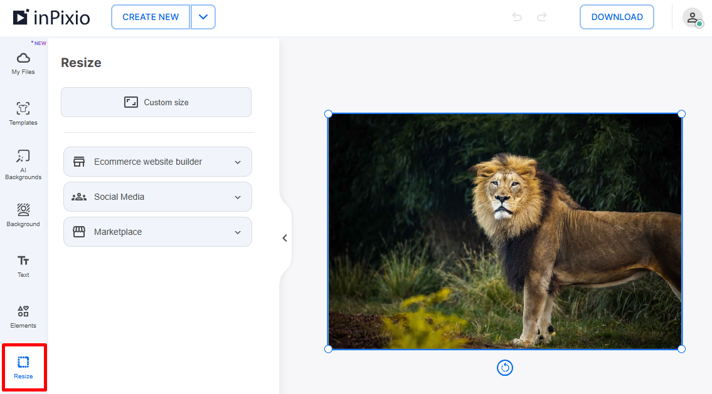Expand the Marketplace section
The image size is (712, 394).
(157, 232)
